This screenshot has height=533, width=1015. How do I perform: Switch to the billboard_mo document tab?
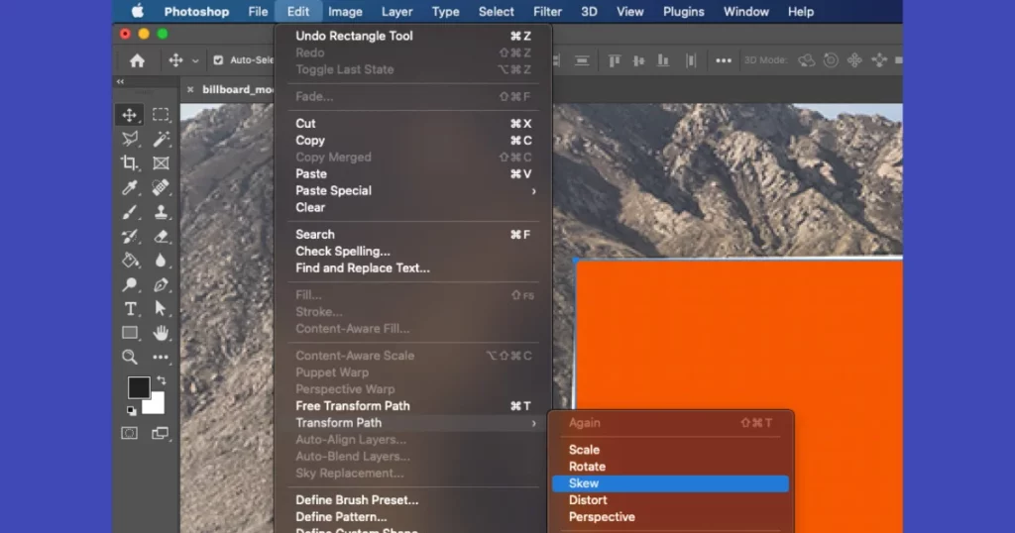tap(237, 89)
